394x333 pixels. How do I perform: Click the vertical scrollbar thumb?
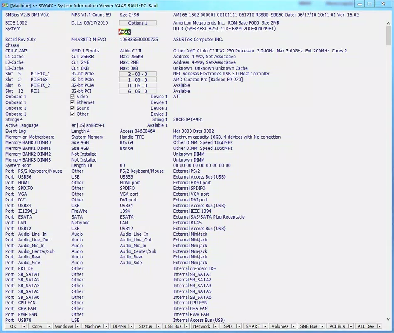point(389,36)
